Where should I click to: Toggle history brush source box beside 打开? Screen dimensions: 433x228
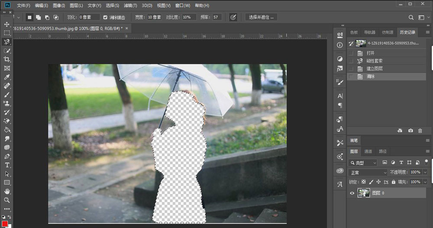(x=351, y=53)
